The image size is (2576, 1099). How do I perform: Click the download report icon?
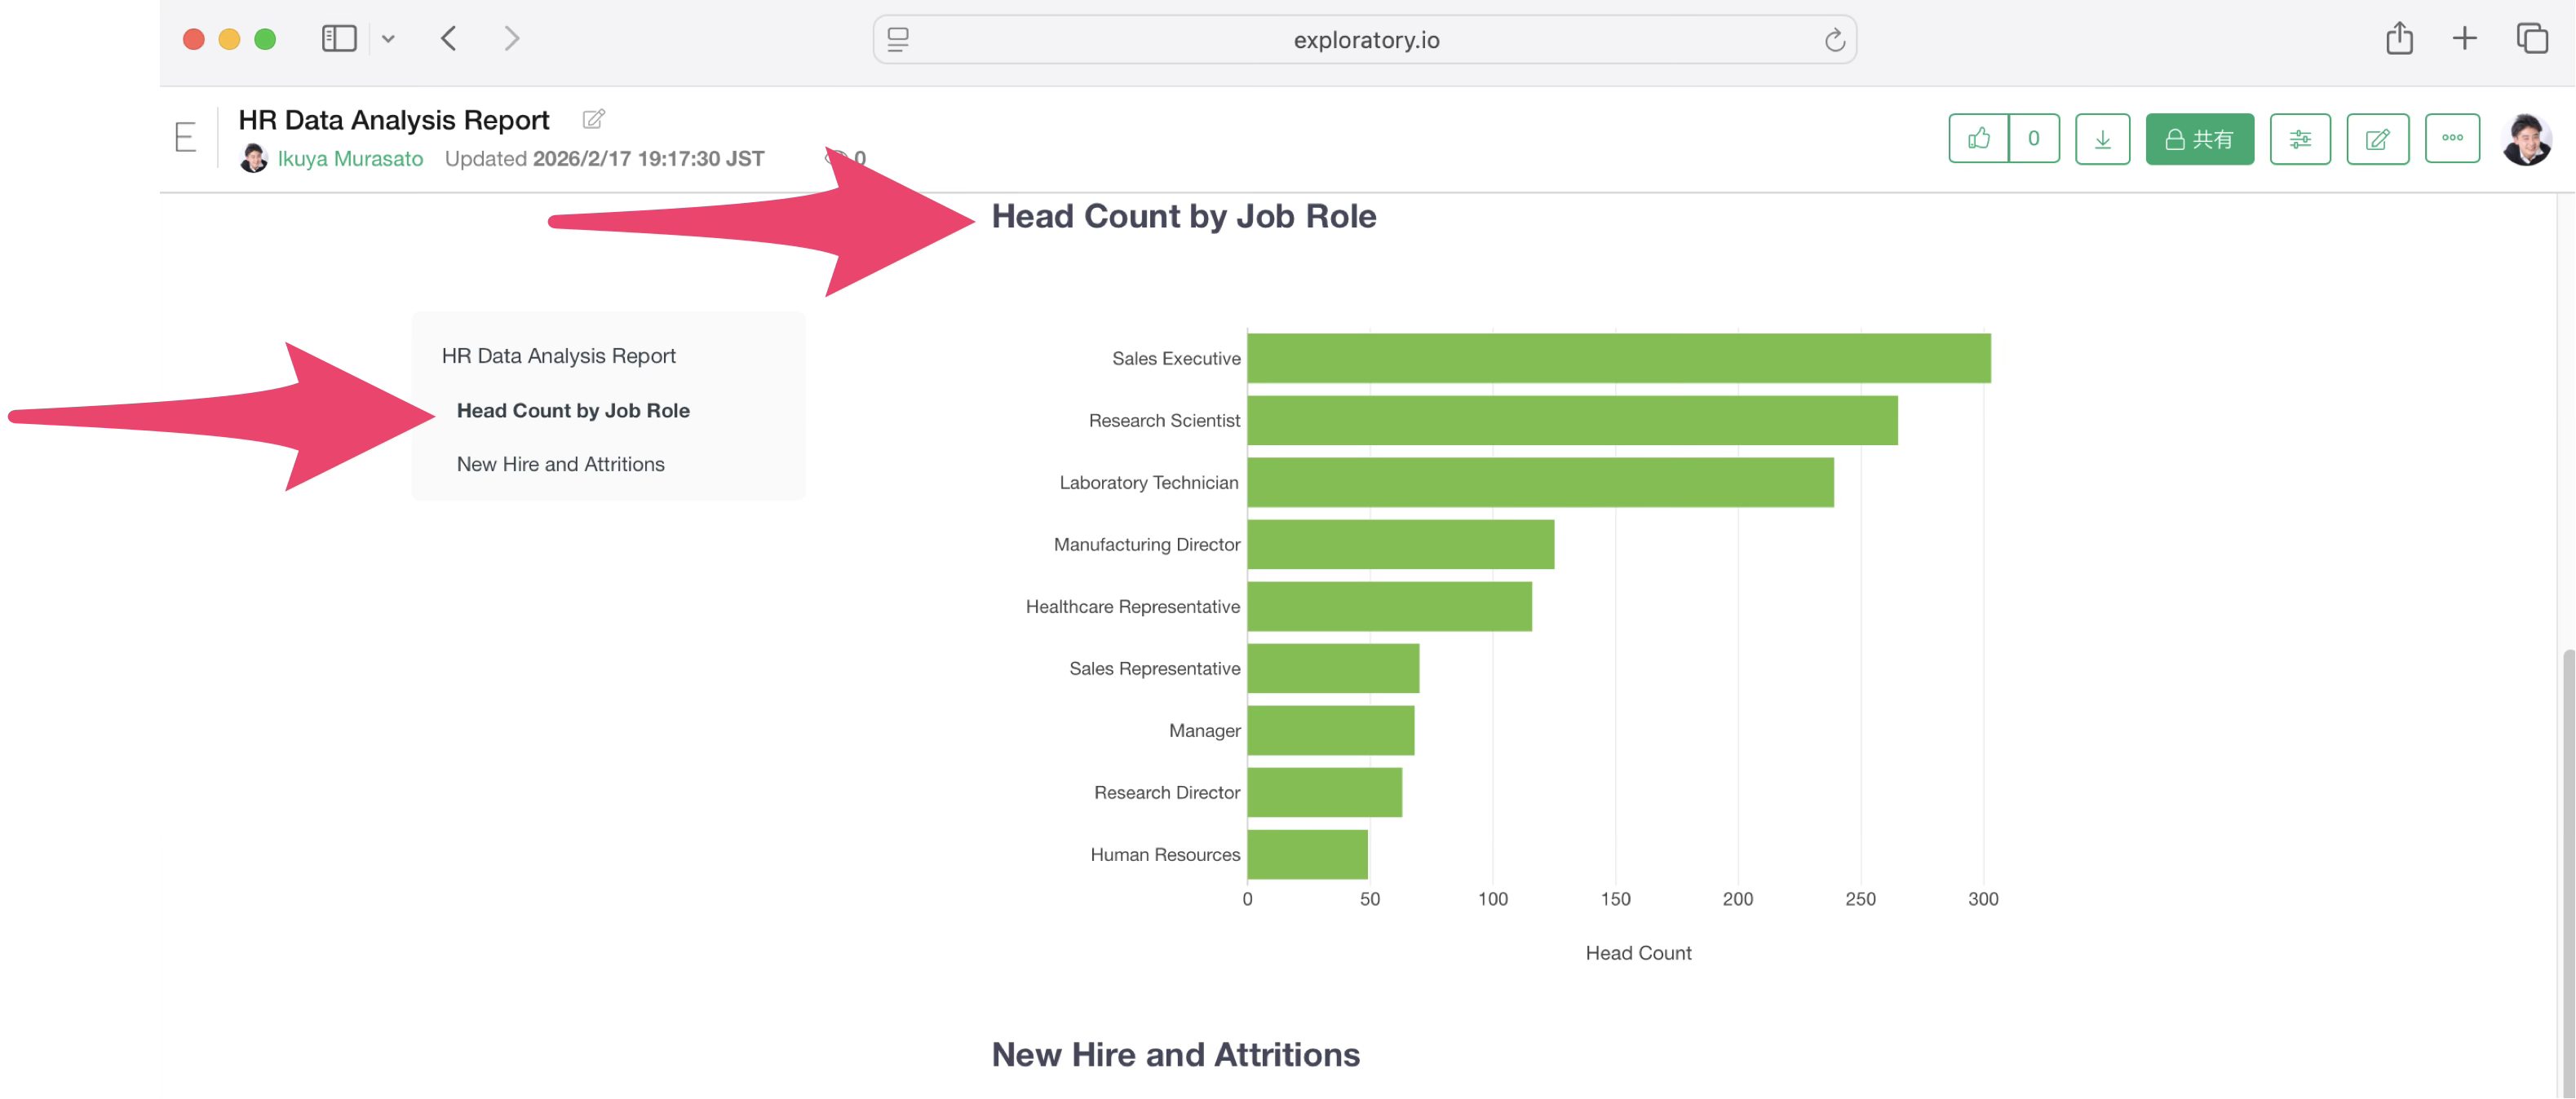2102,139
